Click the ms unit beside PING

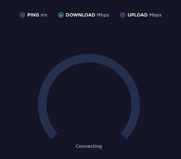pyautogui.click(x=44, y=15)
